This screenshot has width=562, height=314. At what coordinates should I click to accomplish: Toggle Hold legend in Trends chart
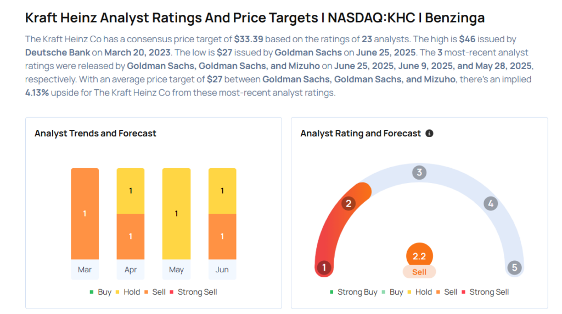click(127, 292)
